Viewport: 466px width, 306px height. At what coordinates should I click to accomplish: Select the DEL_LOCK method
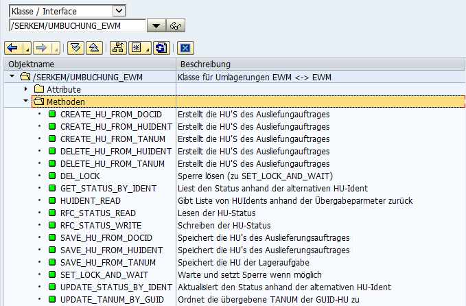(80, 176)
